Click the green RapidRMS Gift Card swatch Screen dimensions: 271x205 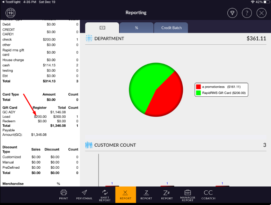point(198,93)
